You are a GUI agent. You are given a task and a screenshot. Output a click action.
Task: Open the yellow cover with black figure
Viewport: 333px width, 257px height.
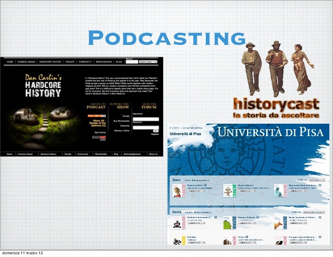179,240
